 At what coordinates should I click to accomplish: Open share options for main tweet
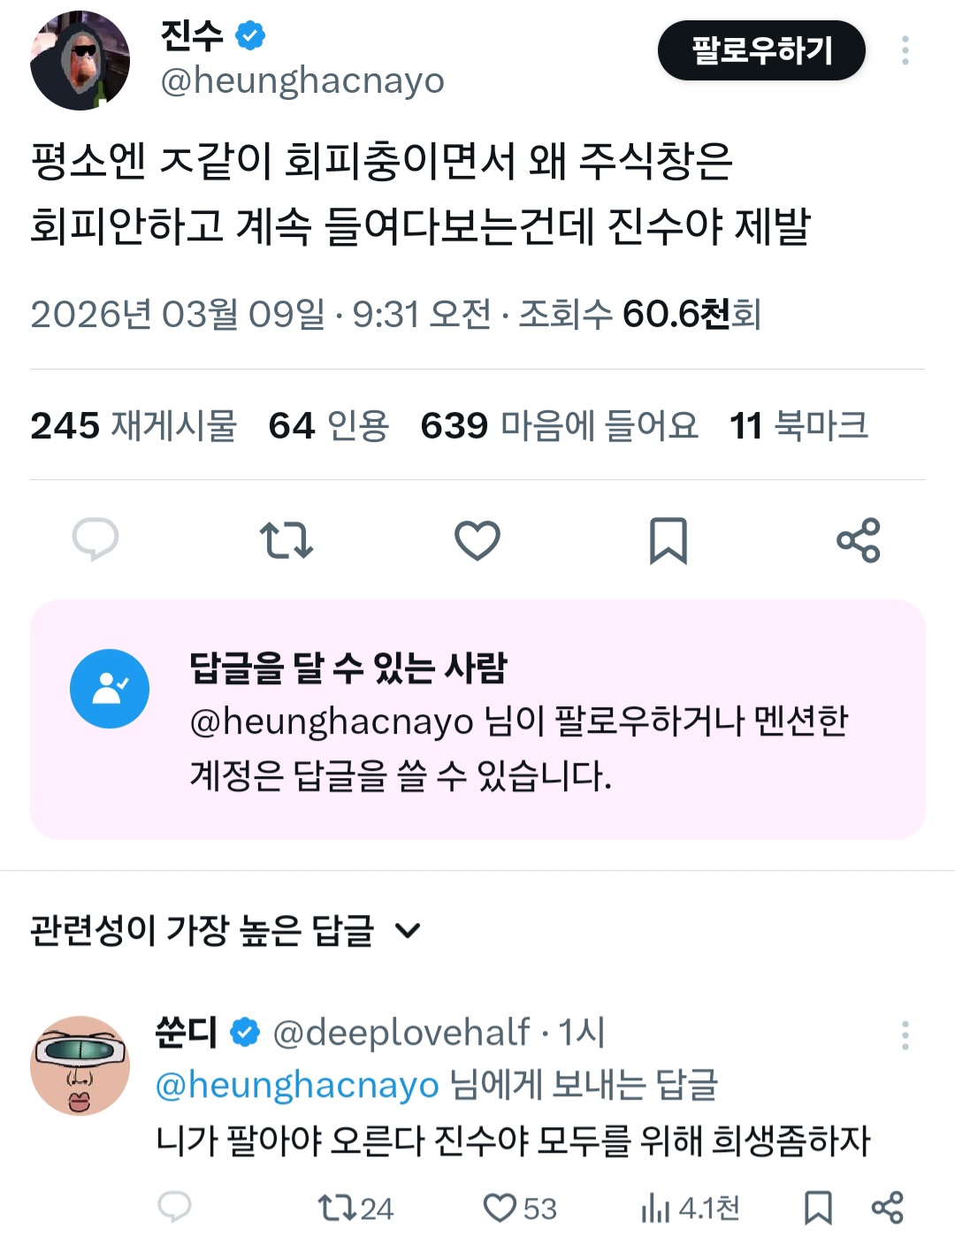click(859, 540)
